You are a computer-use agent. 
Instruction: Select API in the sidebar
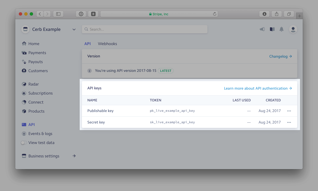point(31,125)
